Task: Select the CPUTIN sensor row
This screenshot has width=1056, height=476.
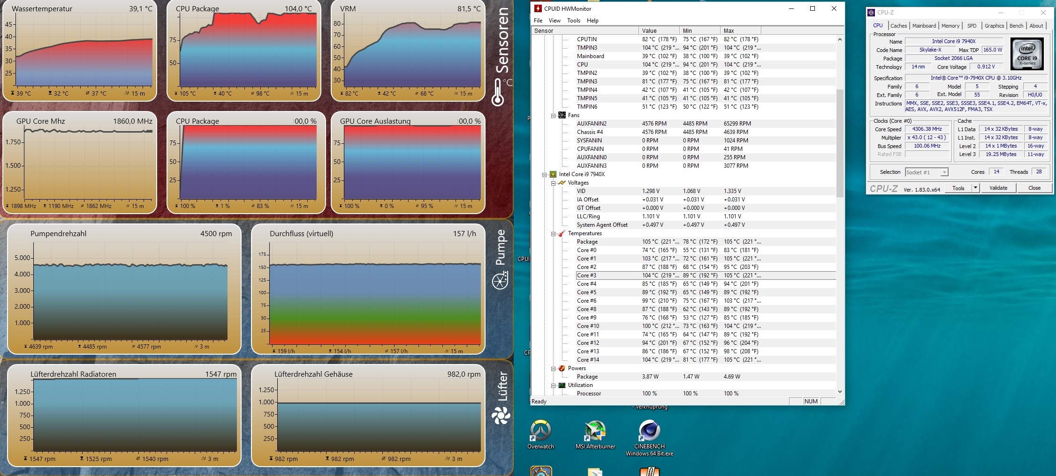Action: (706, 39)
